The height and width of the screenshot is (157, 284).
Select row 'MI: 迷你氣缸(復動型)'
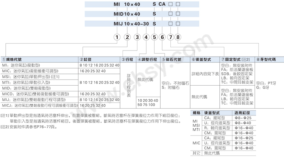point(40,65)
